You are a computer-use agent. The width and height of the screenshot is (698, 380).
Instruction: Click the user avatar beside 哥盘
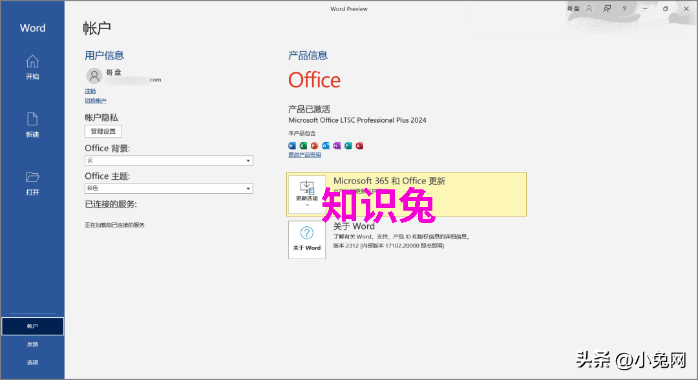94,76
